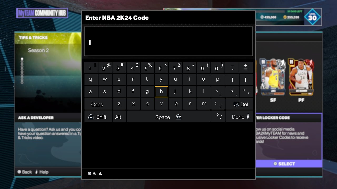Click the Back option in the dialog footer
The width and height of the screenshot is (337, 189).
pyautogui.click(x=95, y=174)
